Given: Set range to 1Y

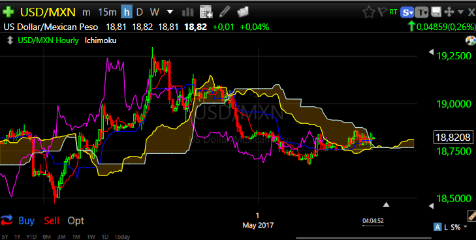Looking at the screenshot, I should 18,237.
